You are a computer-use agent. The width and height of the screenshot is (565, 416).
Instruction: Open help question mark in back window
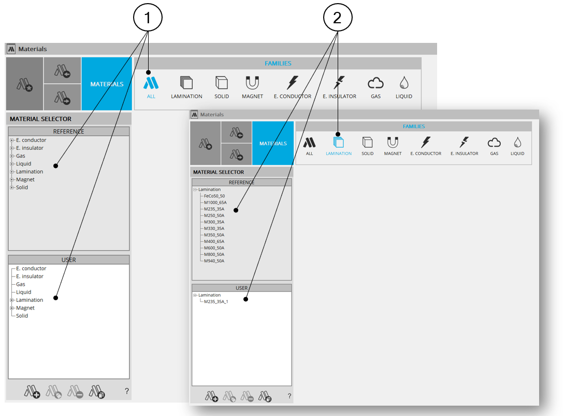(127, 391)
